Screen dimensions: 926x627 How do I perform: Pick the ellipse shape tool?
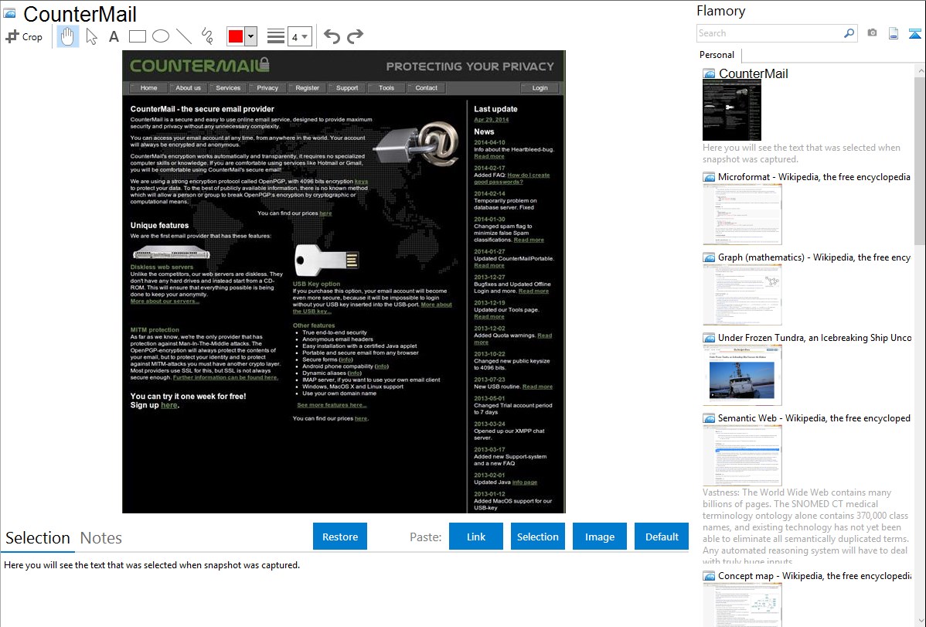160,36
